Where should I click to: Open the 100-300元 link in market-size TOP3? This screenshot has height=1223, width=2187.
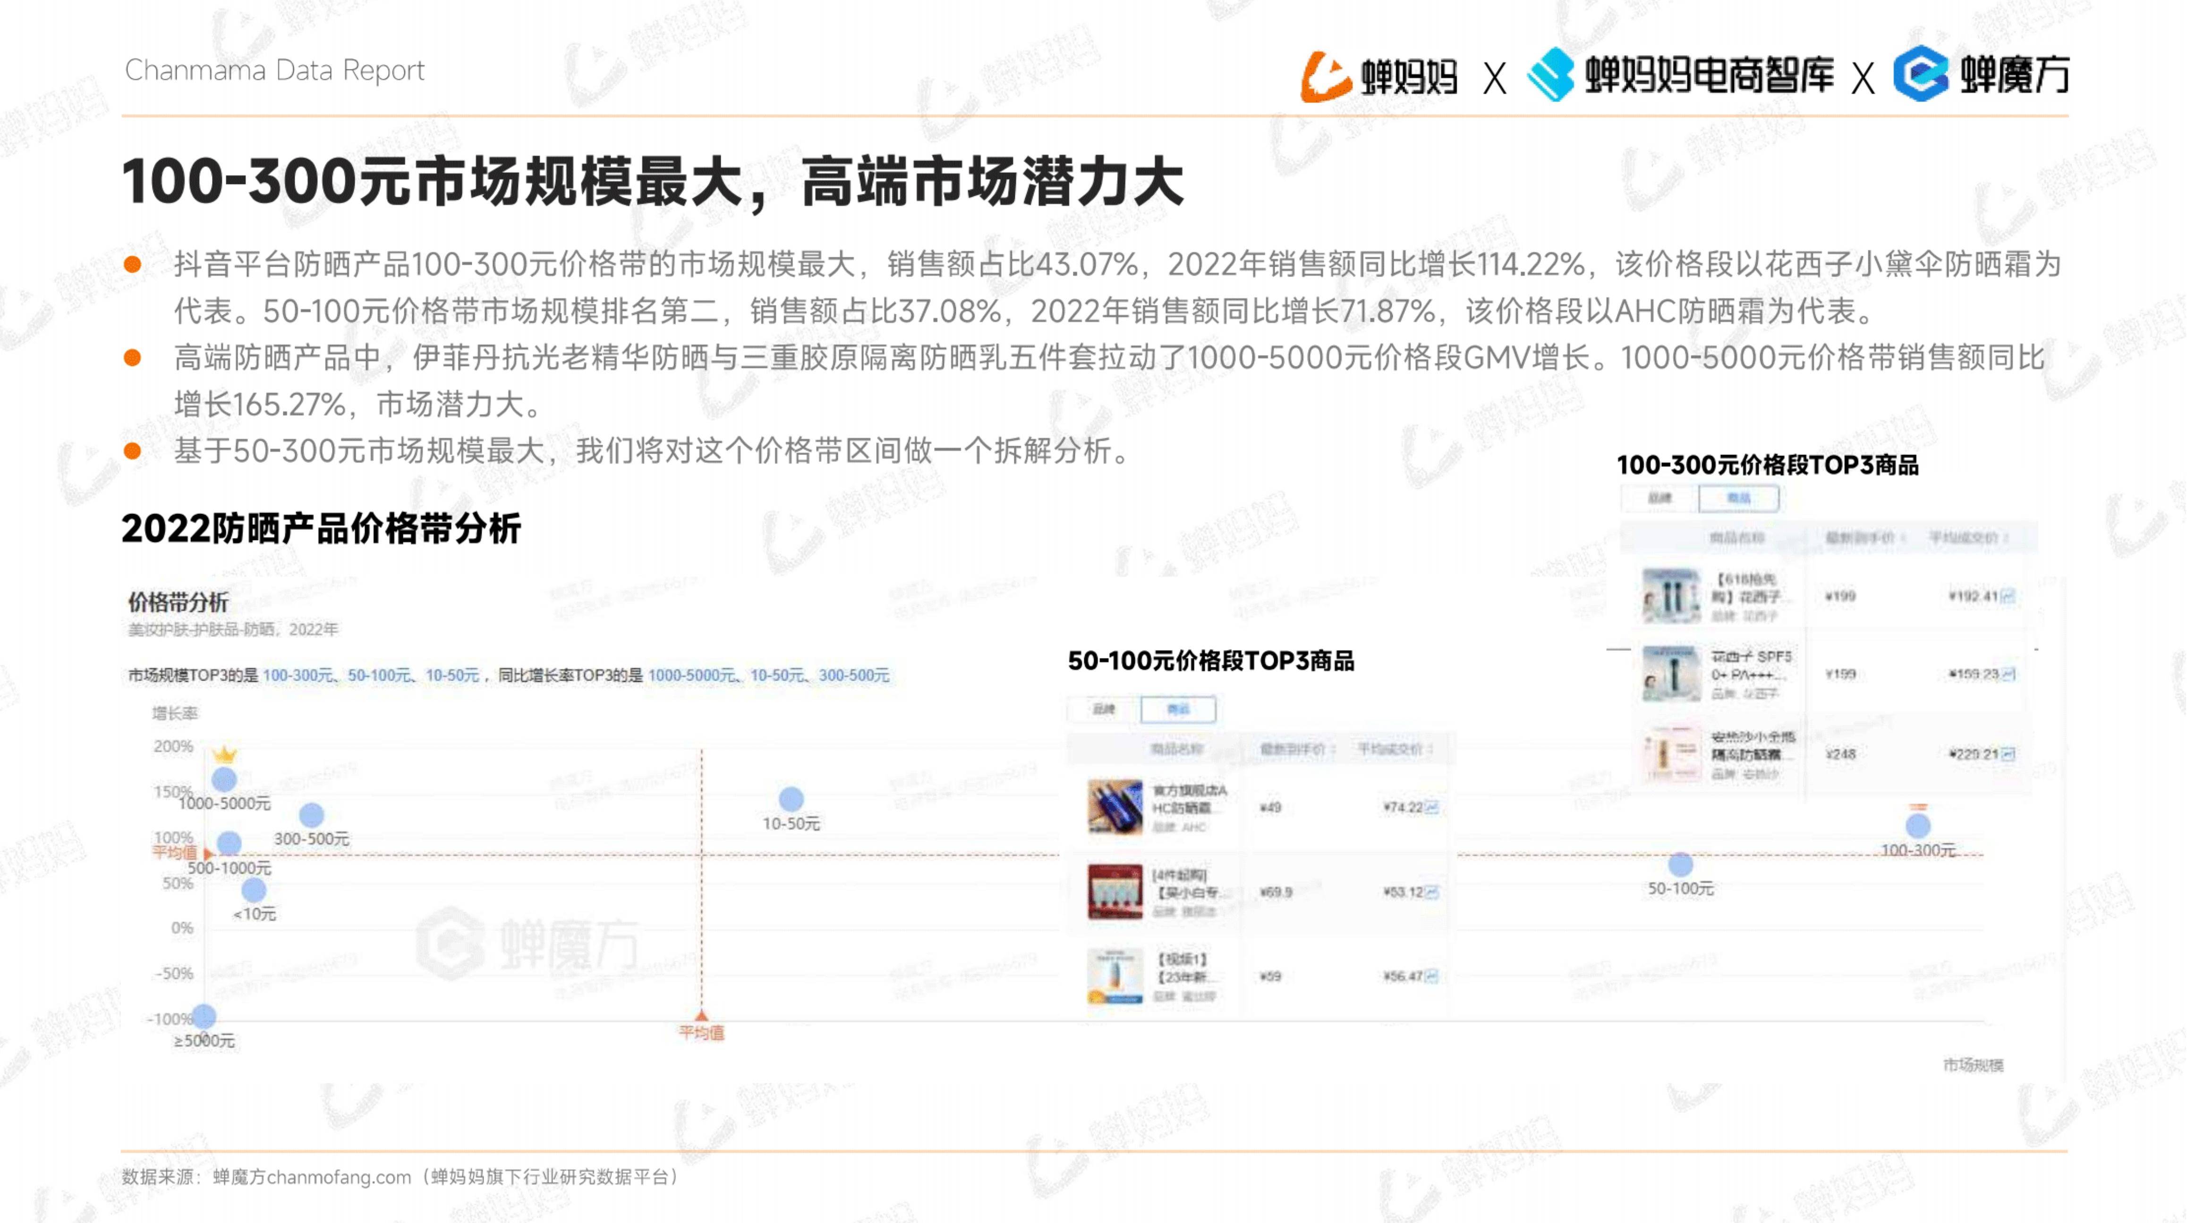pos(298,675)
